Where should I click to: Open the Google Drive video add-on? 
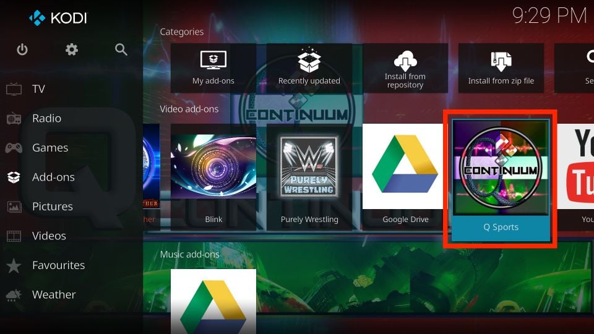click(405, 177)
